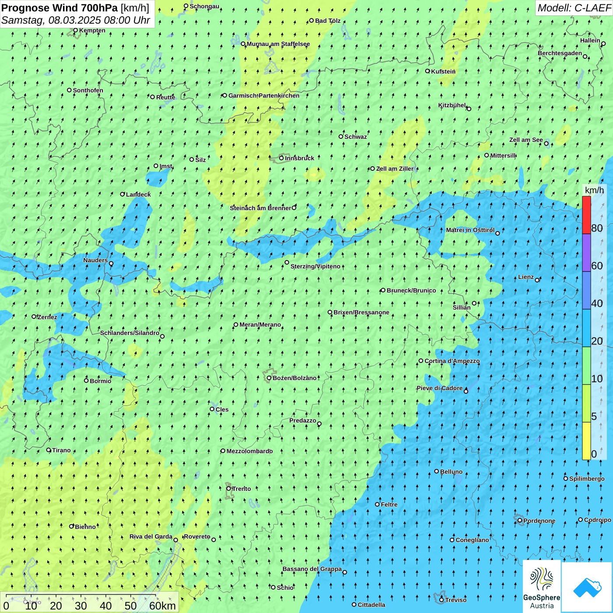Image resolution: width=613 pixels, height=613 pixels.
Task: Click the Bruneck/Brunico city marker
Action: (x=383, y=290)
